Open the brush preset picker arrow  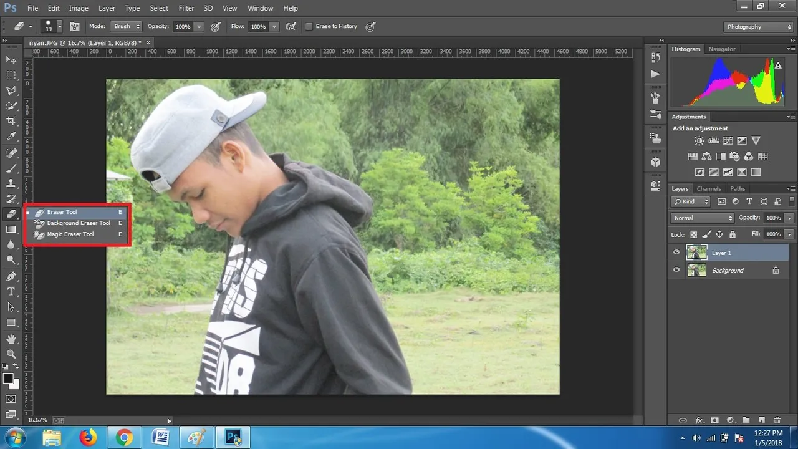(x=60, y=27)
